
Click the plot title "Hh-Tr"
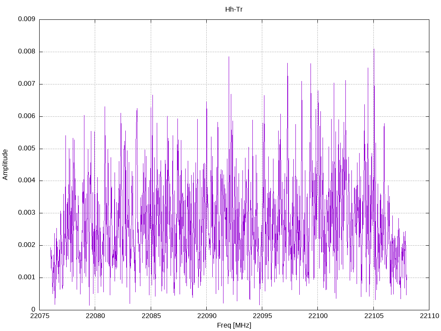point(234,9)
